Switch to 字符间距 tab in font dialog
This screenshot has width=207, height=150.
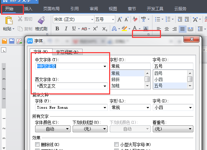[68, 52]
